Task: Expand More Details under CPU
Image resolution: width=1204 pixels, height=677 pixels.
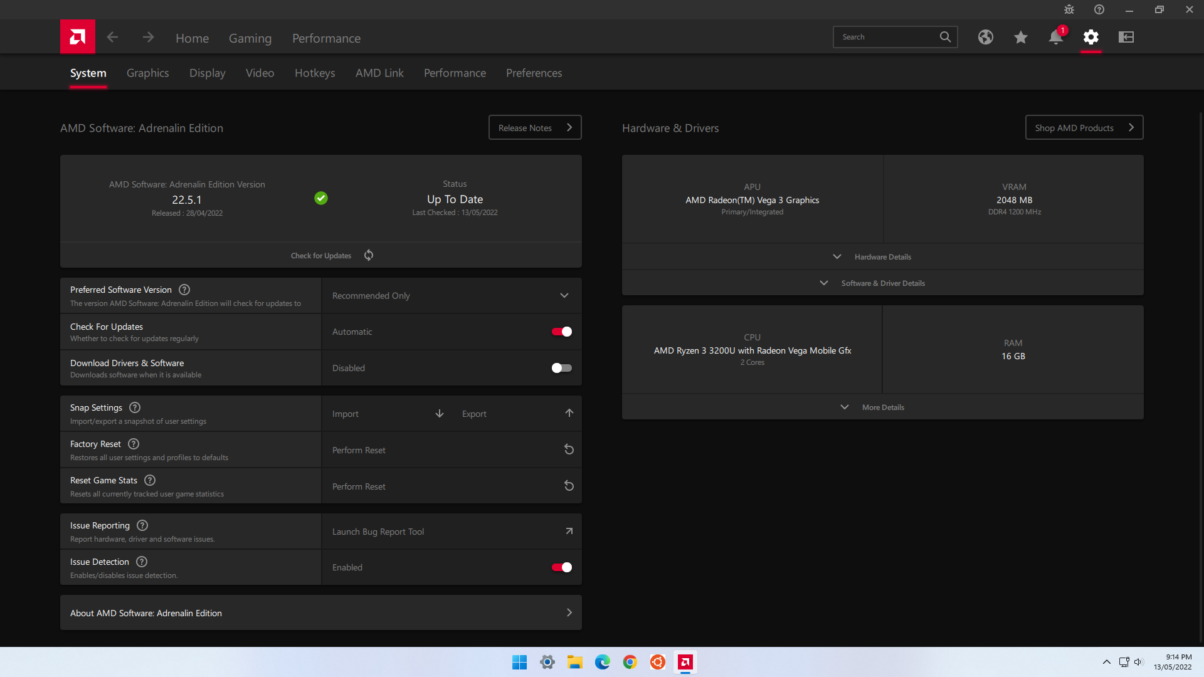Action: point(883,407)
